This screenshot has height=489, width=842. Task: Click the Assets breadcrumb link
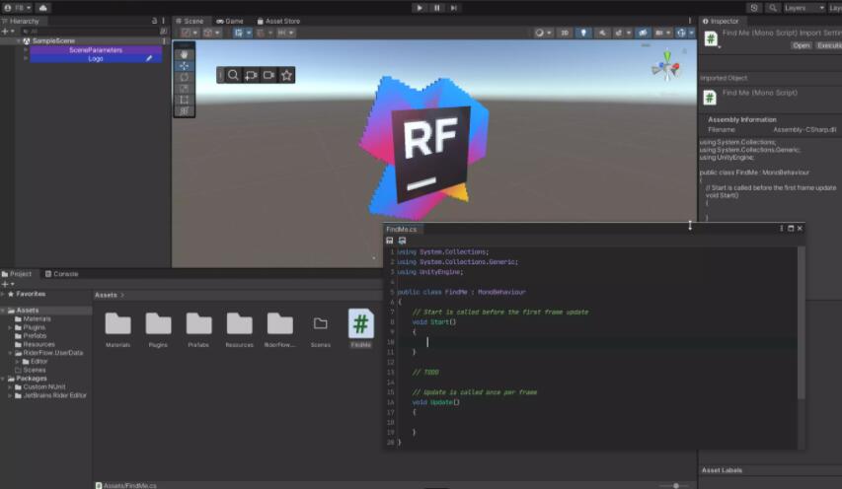pos(106,295)
